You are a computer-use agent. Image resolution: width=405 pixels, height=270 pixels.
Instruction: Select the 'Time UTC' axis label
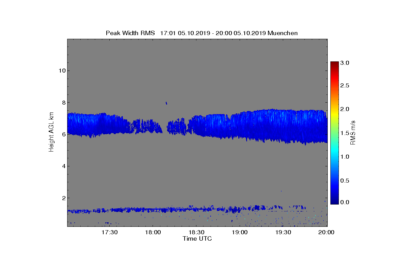pos(197,239)
